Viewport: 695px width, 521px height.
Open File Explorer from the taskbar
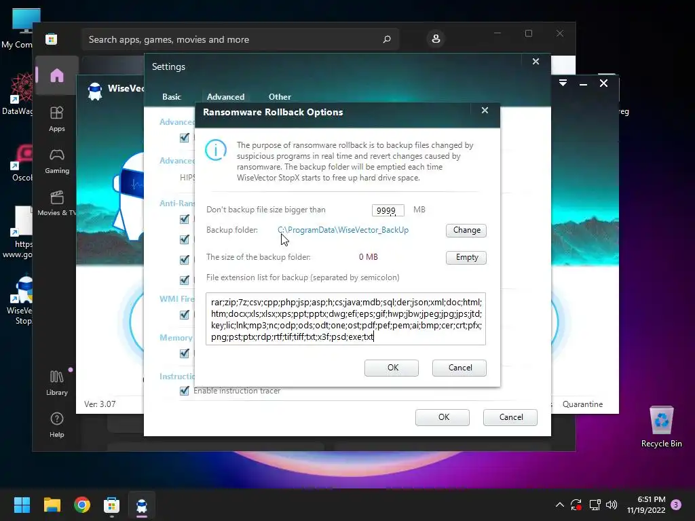tap(52, 505)
